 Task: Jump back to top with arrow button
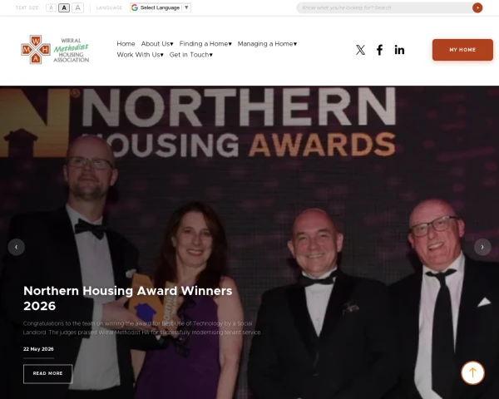coord(472,372)
